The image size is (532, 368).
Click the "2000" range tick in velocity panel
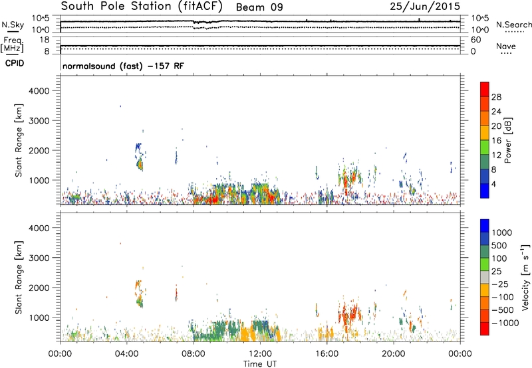(x=39, y=288)
